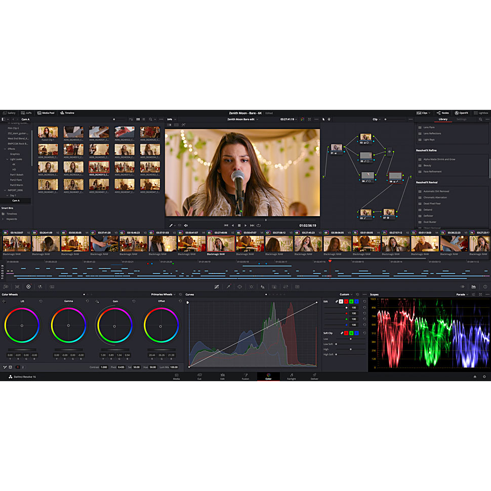The height and width of the screenshot is (491, 491).
Task: Open media pool sort order menu
Action: [x=131, y=119]
